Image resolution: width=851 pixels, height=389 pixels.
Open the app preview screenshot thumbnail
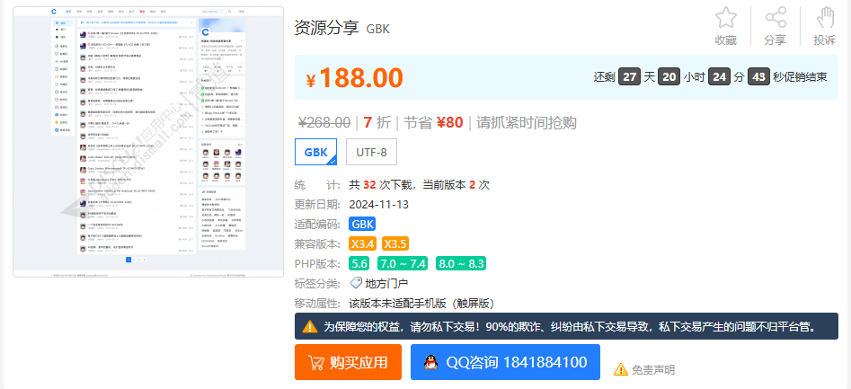(x=147, y=141)
